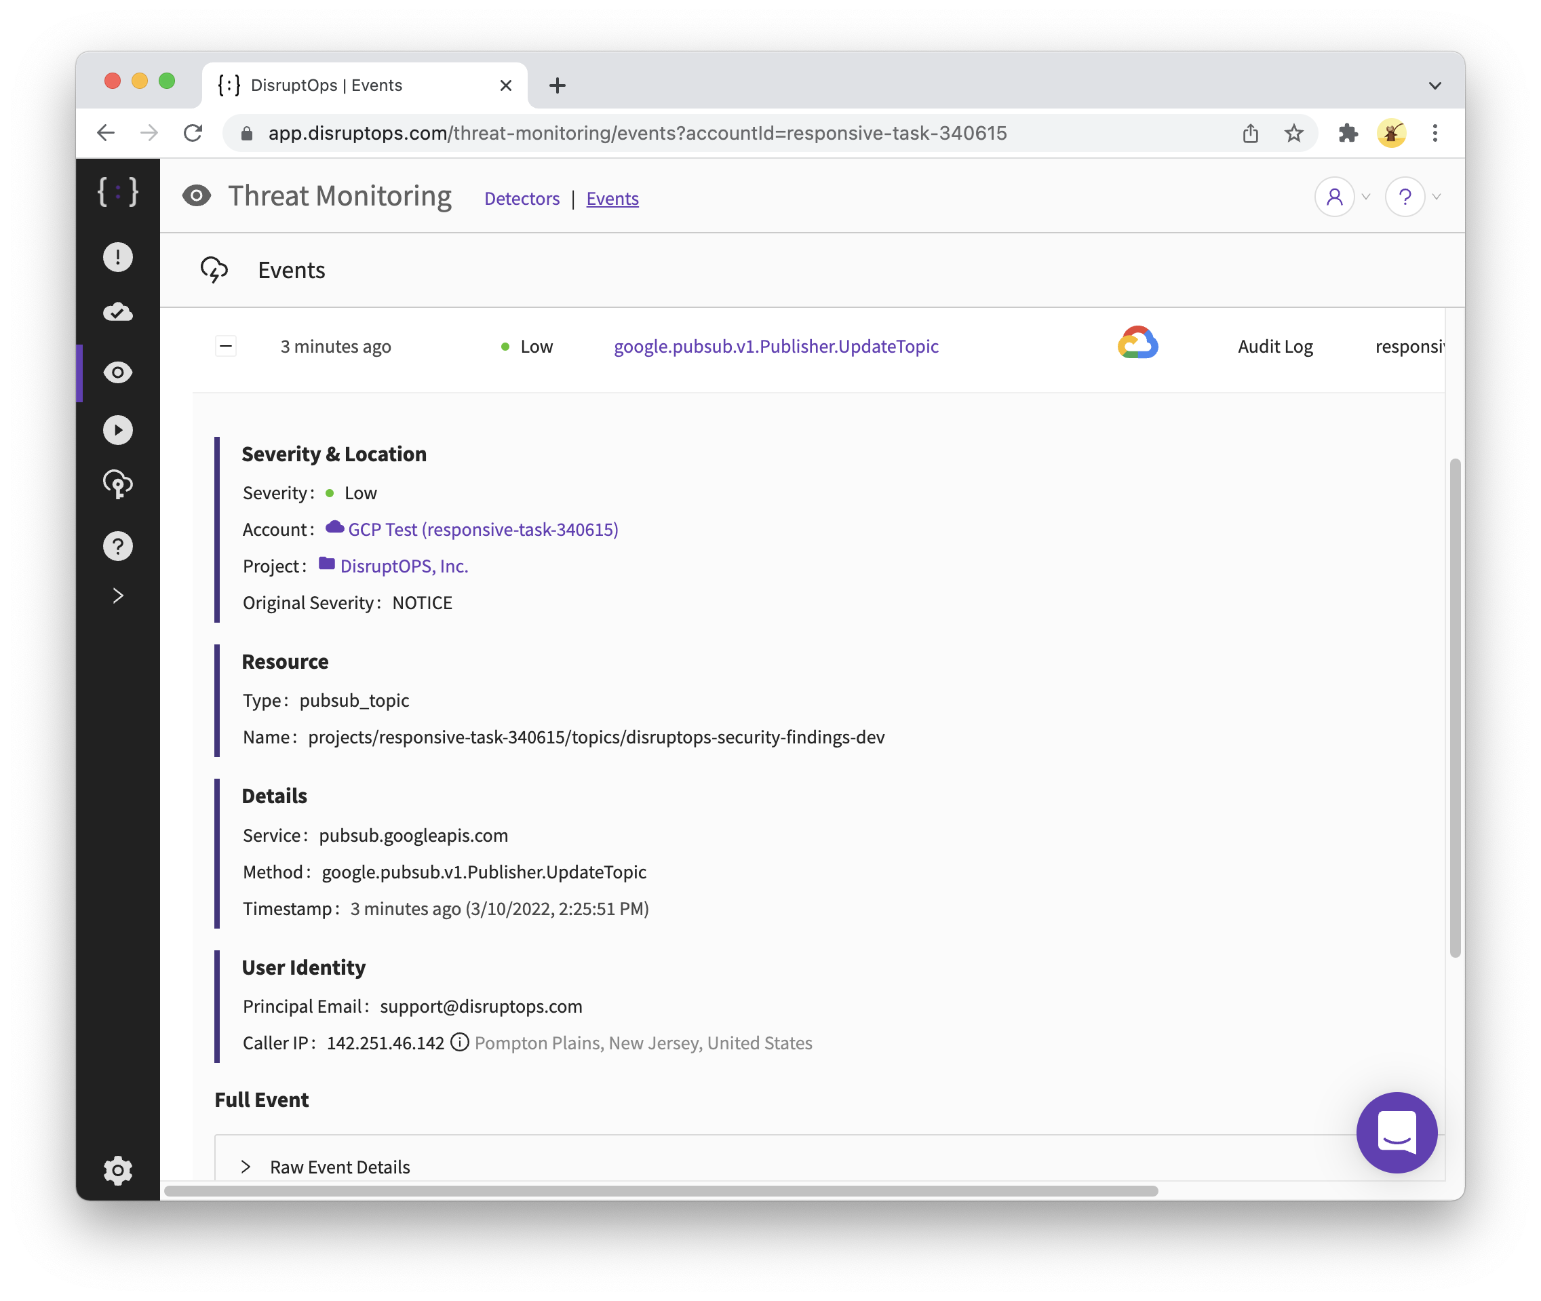The image size is (1541, 1301).
Task: Open GCP Test account link
Action: point(483,530)
